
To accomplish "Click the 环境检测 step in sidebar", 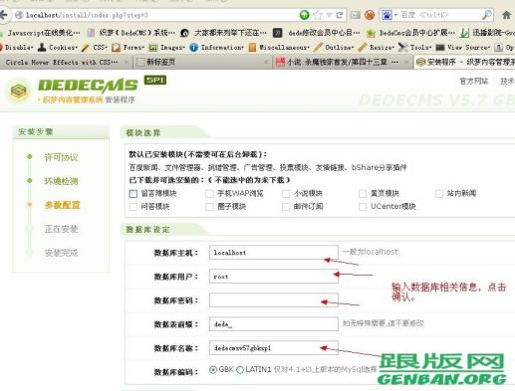I will (61, 181).
